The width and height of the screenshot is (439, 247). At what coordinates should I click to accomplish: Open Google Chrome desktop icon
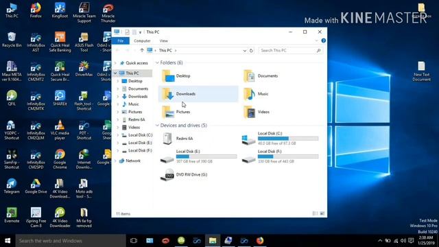[60, 159]
